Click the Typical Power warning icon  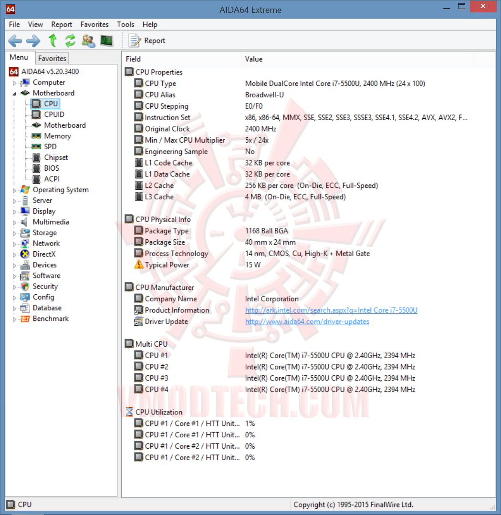pos(139,264)
